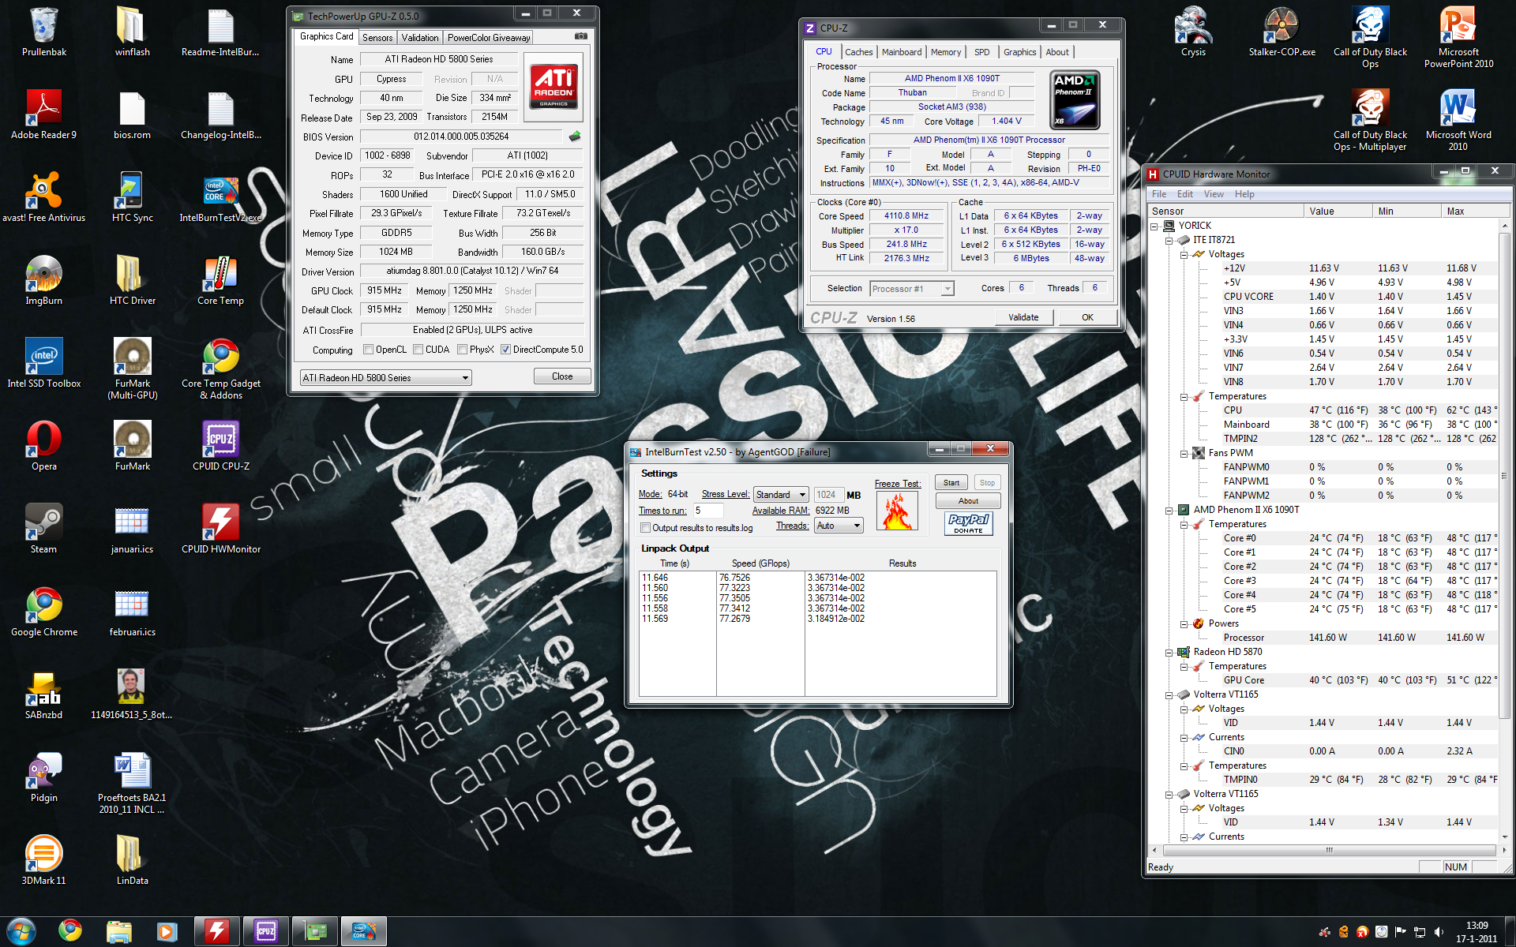The height and width of the screenshot is (947, 1516).
Task: Open FurMark (Multi-GPU) desktop icon
Action: point(133,368)
